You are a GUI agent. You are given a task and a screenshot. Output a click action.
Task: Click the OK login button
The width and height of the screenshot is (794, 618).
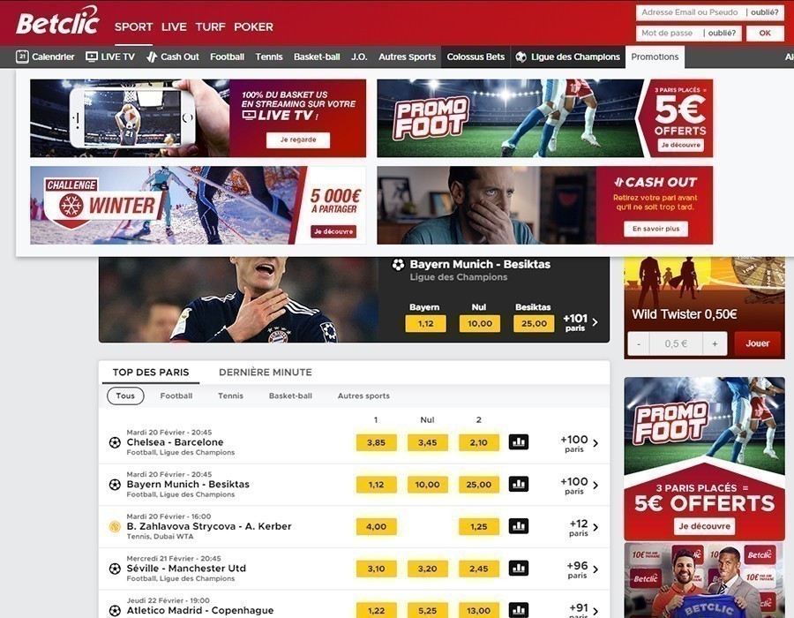(765, 33)
